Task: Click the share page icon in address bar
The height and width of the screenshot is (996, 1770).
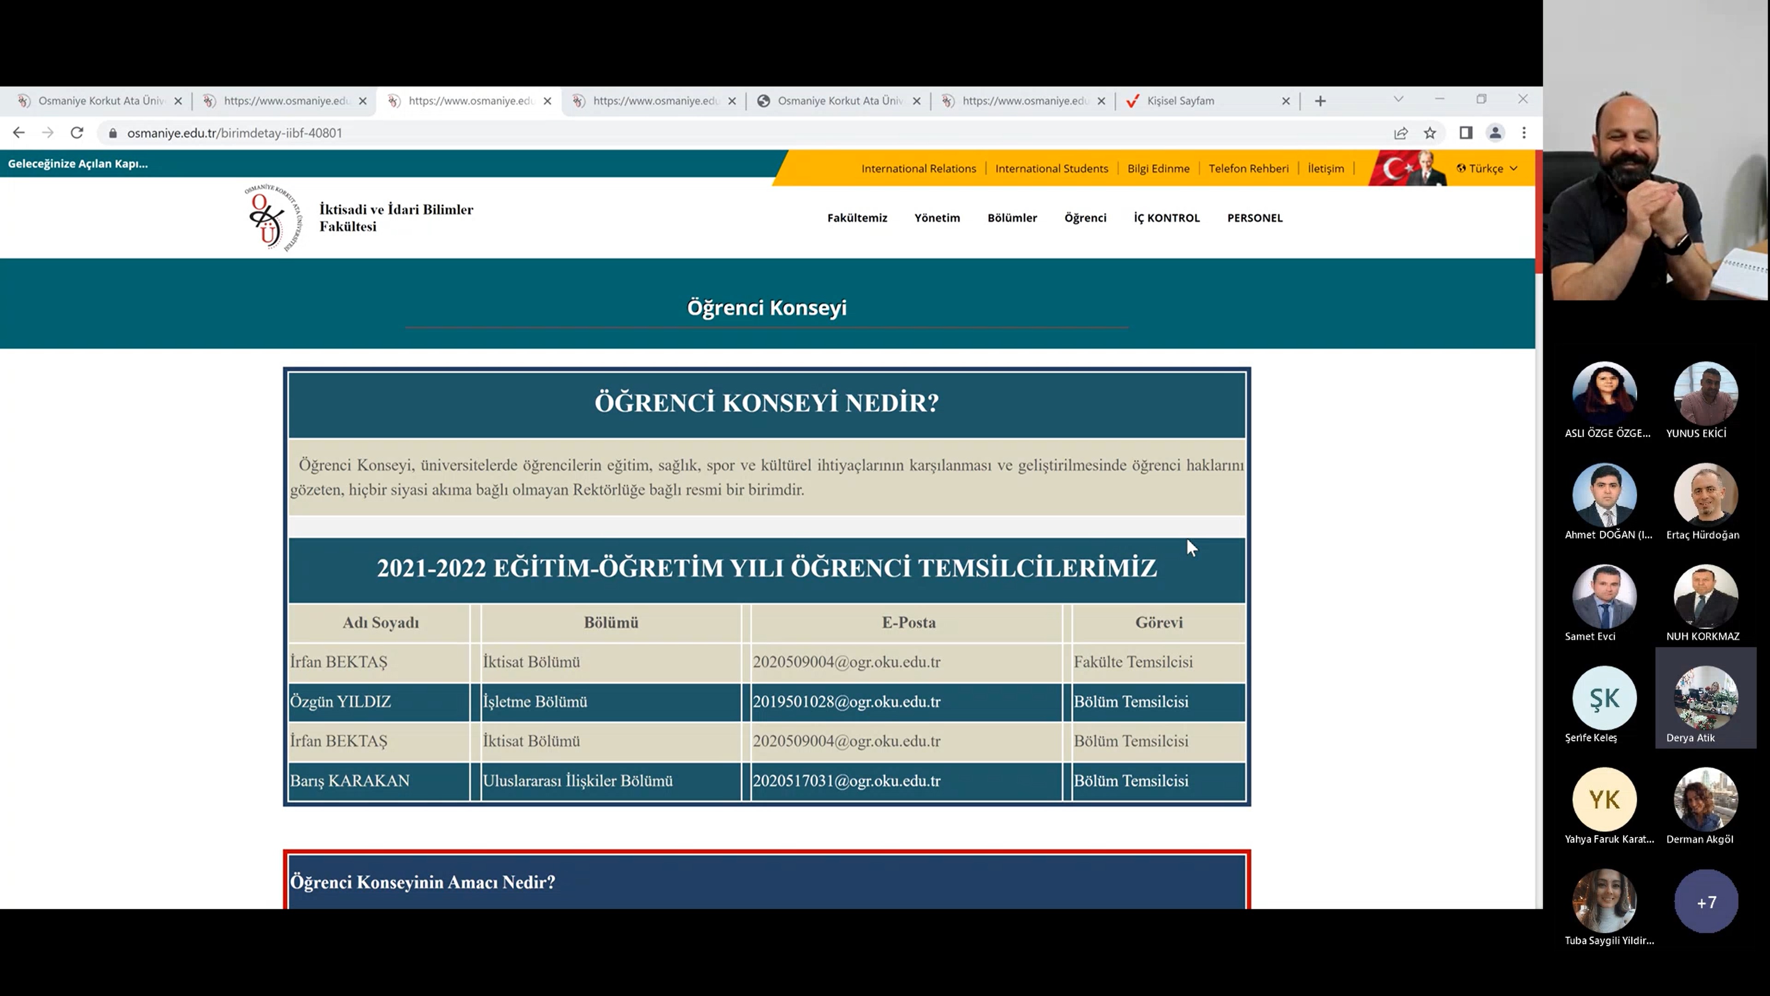Action: coord(1400,133)
